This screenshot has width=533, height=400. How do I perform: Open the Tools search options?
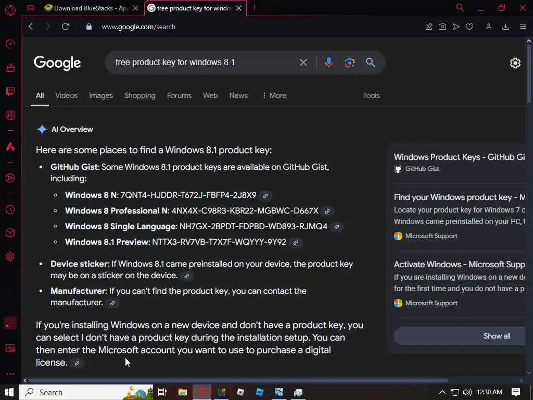click(371, 96)
